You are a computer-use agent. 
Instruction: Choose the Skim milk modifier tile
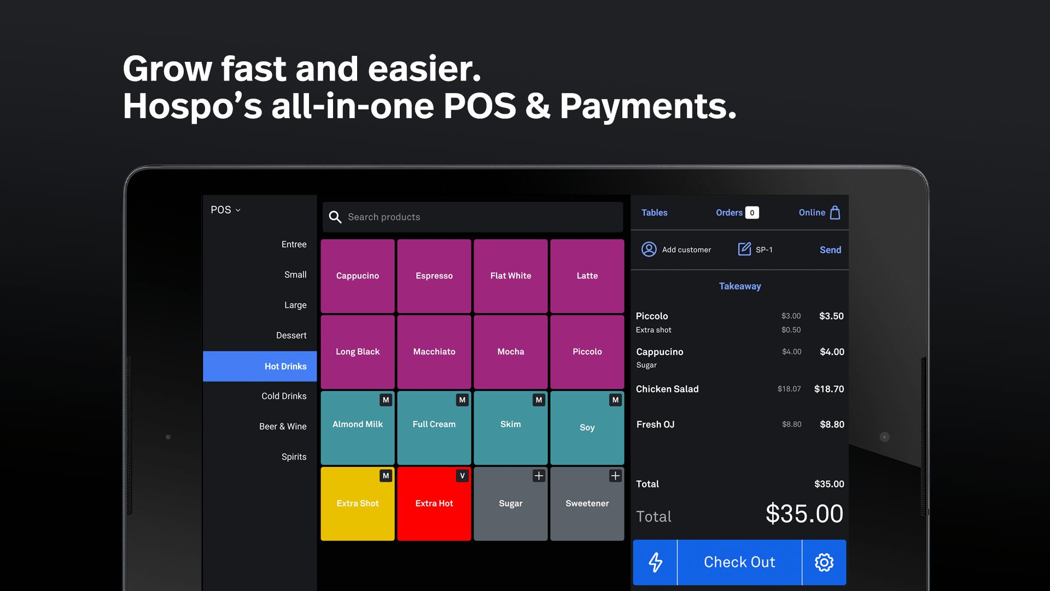[511, 428]
